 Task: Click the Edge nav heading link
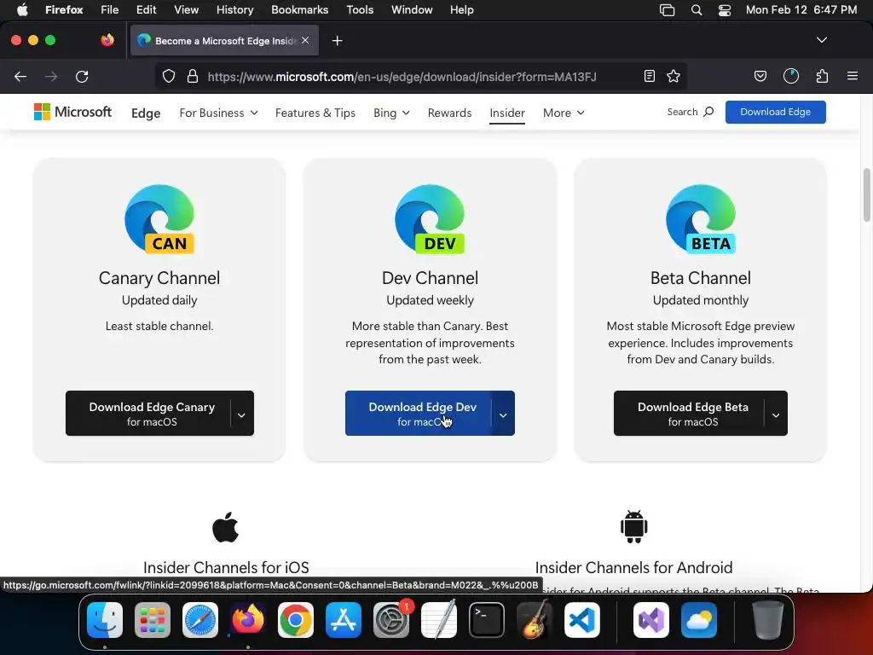(x=146, y=113)
